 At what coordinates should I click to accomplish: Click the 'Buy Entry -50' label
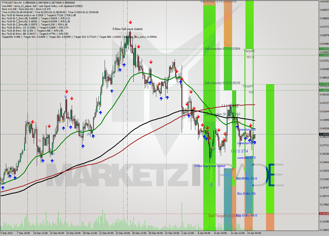246,193
